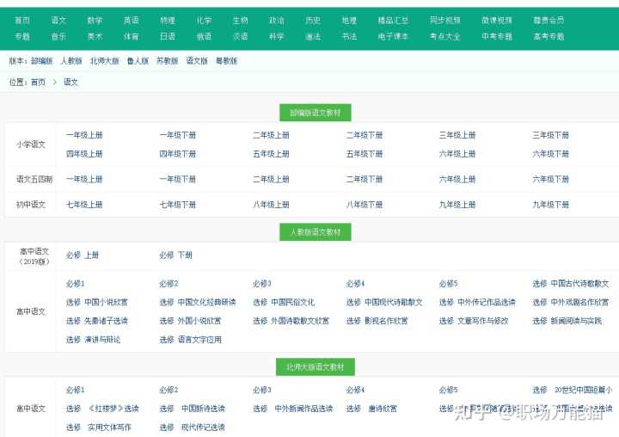Open 精品汇总 from the navigation bar

[393, 20]
